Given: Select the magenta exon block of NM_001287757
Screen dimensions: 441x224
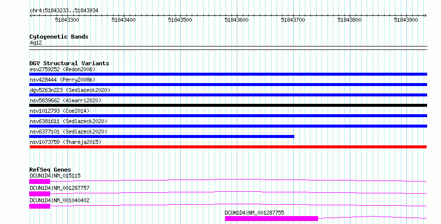Looking at the screenshot, I should pyautogui.click(x=40, y=194).
